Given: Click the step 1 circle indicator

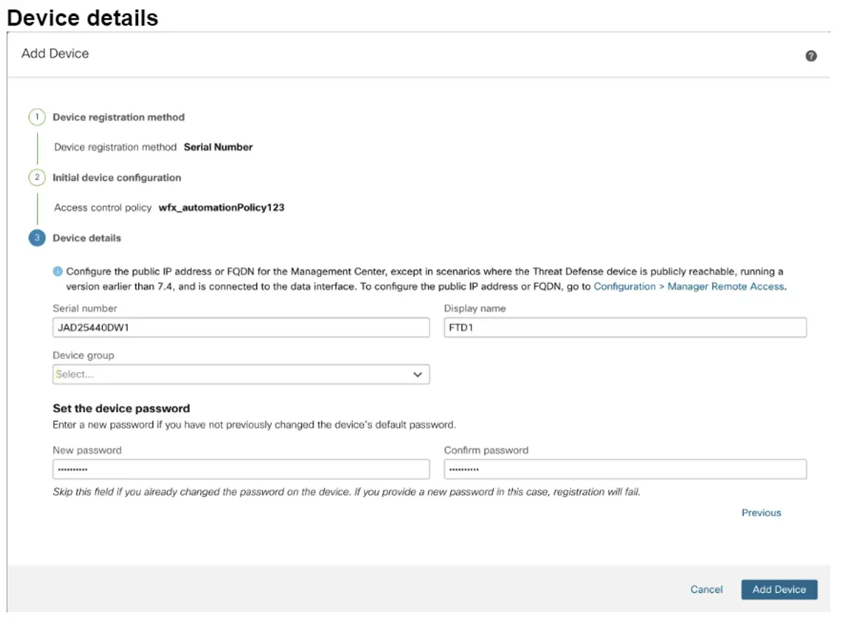Looking at the screenshot, I should pos(37,117).
